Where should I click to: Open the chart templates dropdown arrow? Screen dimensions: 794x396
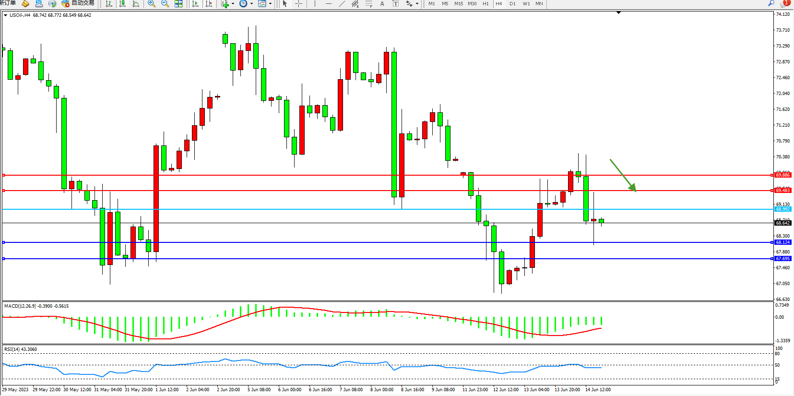[x=270, y=4]
